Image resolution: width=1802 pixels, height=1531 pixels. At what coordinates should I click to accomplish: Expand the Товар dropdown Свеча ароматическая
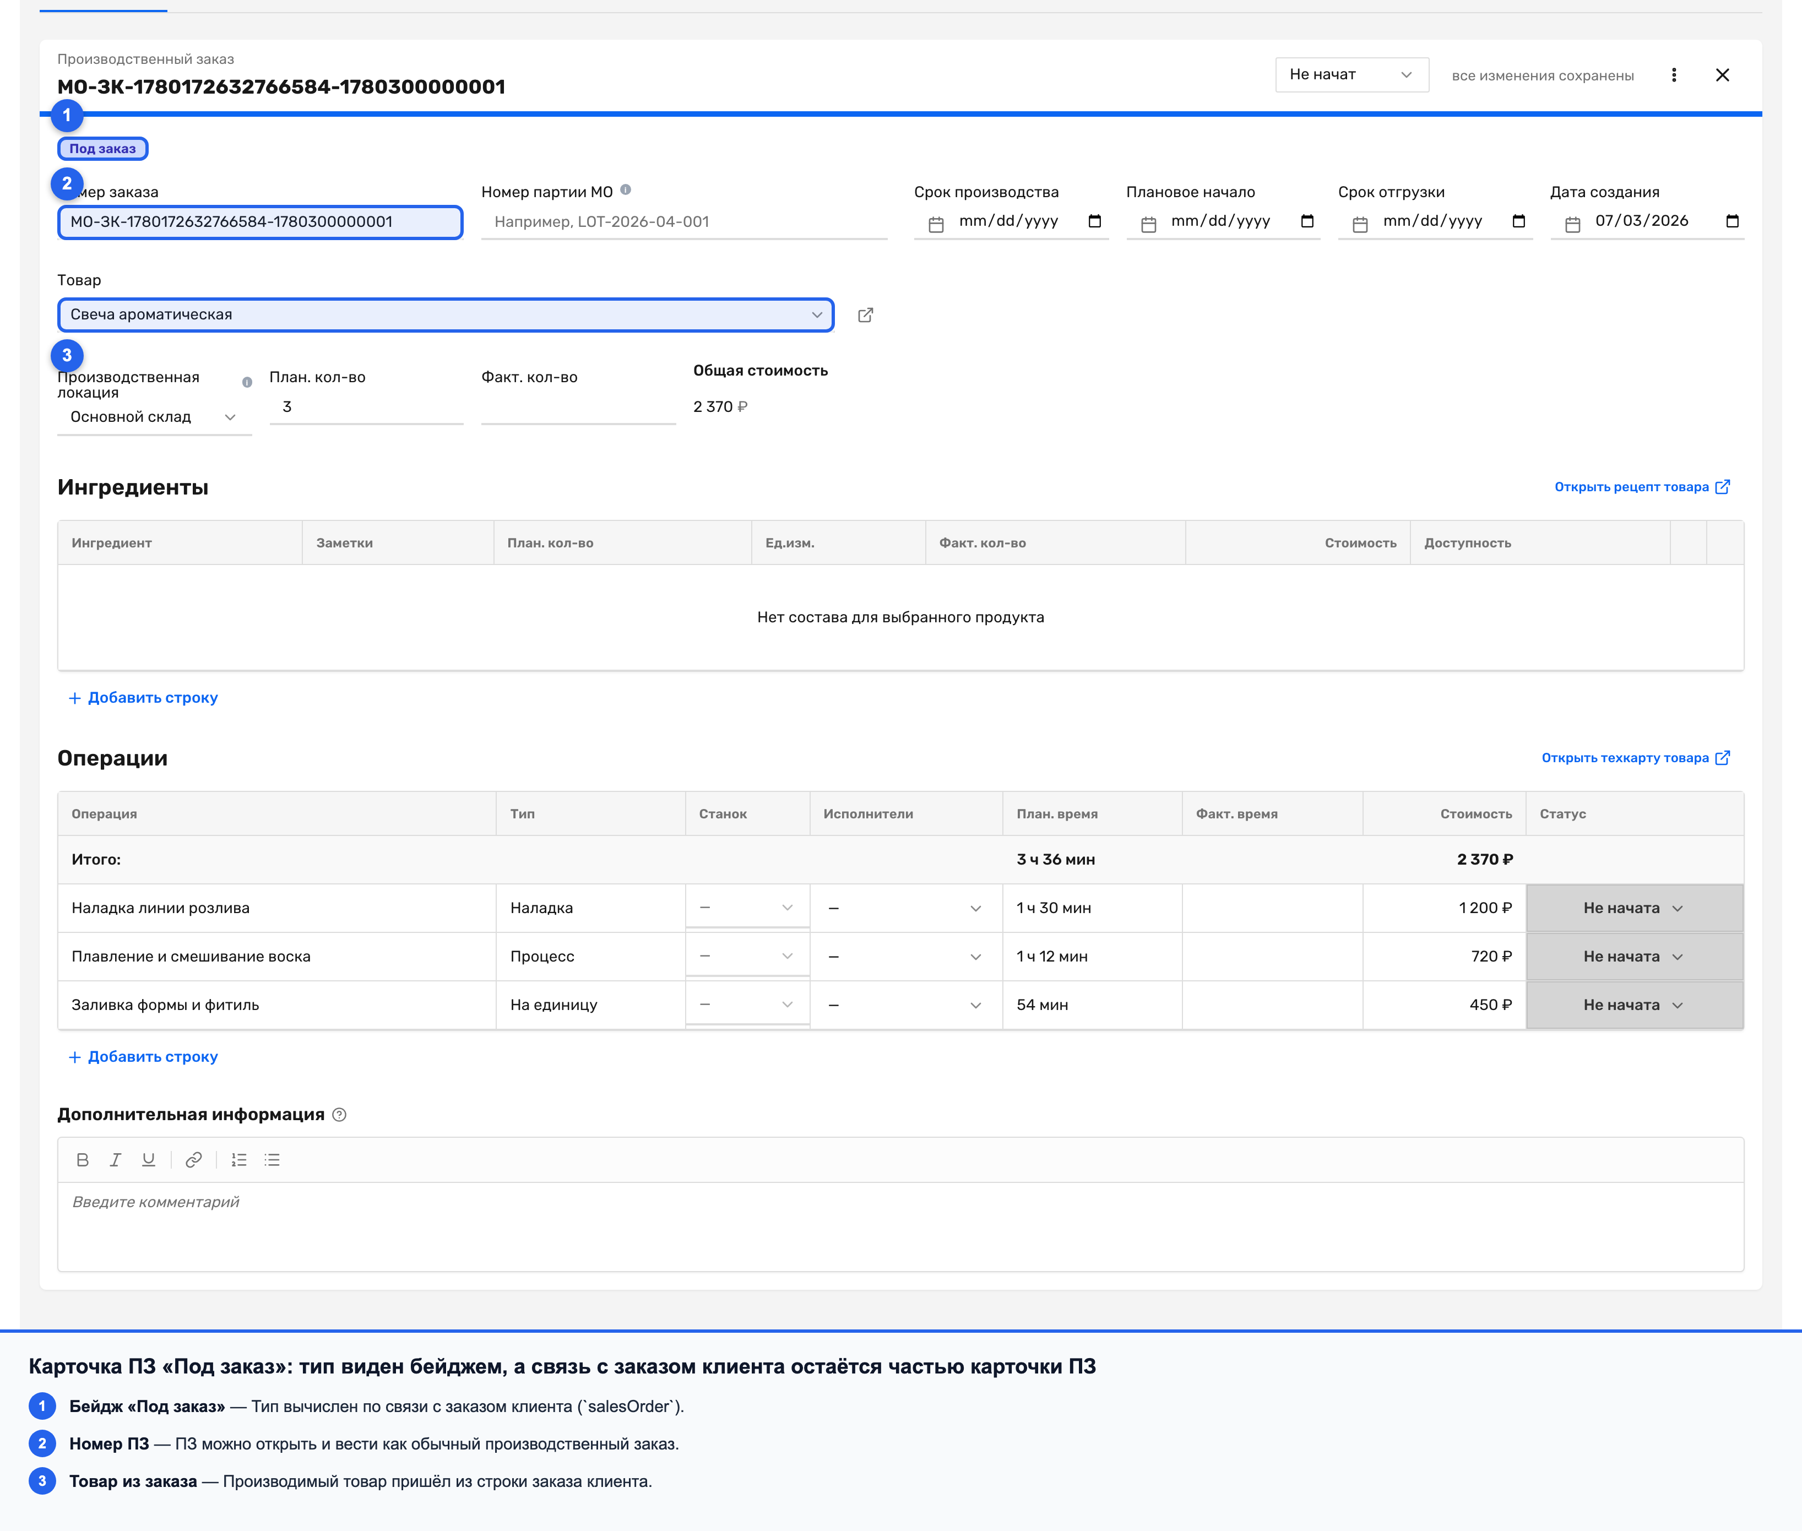point(446,315)
